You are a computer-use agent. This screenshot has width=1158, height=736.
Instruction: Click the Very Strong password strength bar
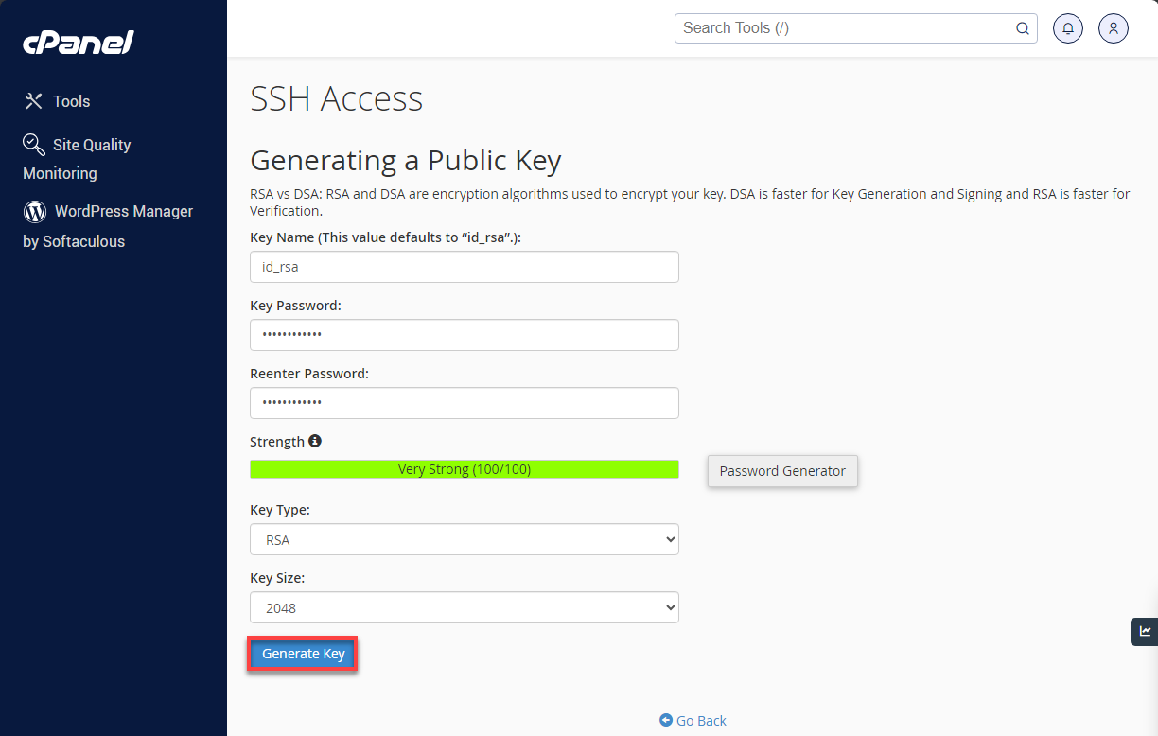[x=464, y=468]
